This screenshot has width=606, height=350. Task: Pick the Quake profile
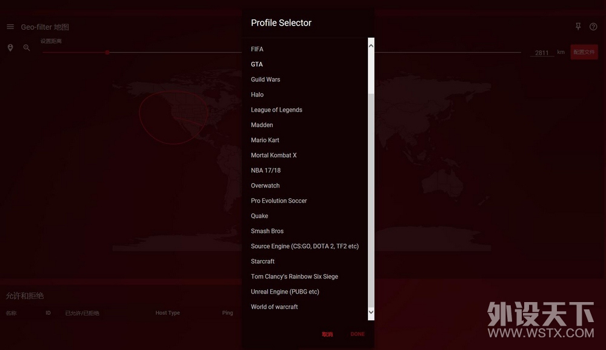pyautogui.click(x=259, y=216)
